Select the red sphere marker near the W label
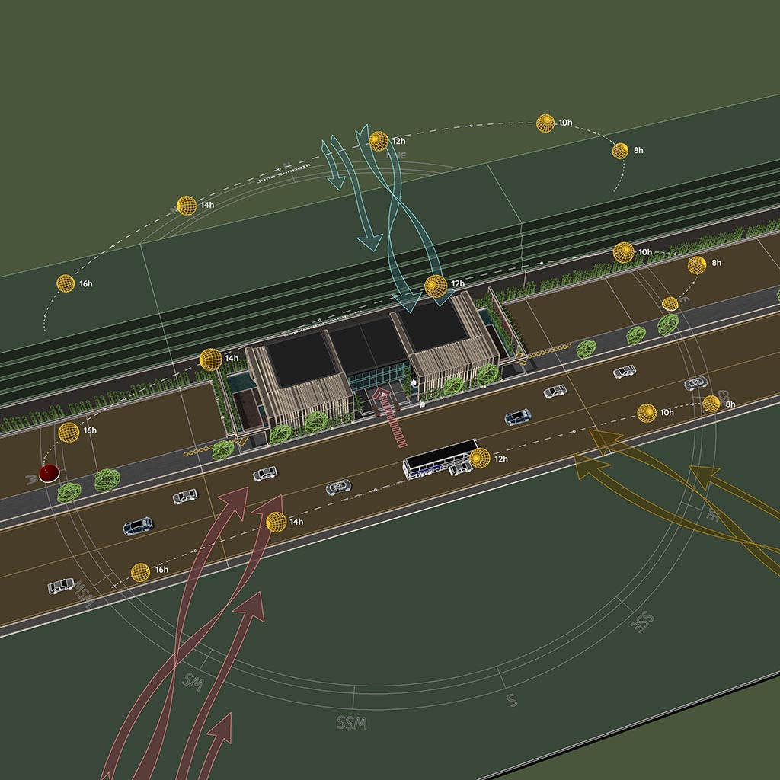The height and width of the screenshot is (780, 780). coord(50,473)
